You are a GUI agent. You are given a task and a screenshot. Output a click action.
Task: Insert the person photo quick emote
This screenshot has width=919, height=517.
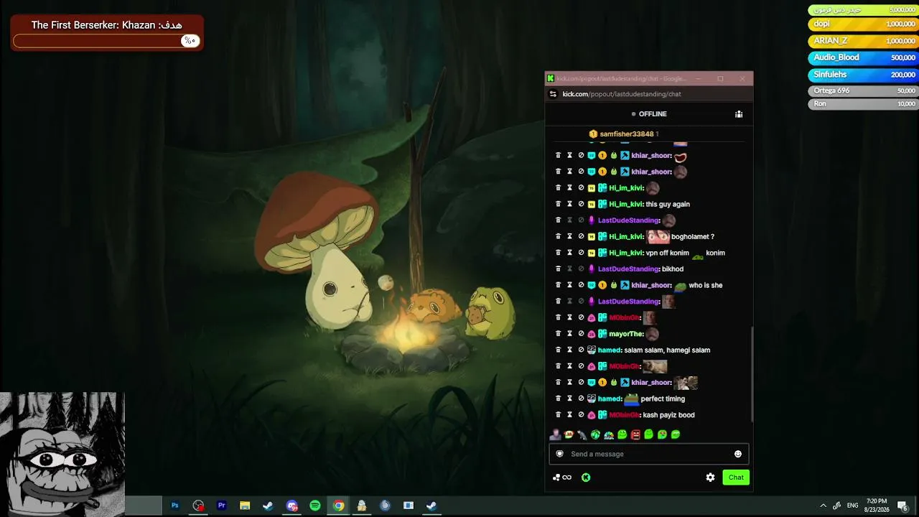tap(556, 434)
